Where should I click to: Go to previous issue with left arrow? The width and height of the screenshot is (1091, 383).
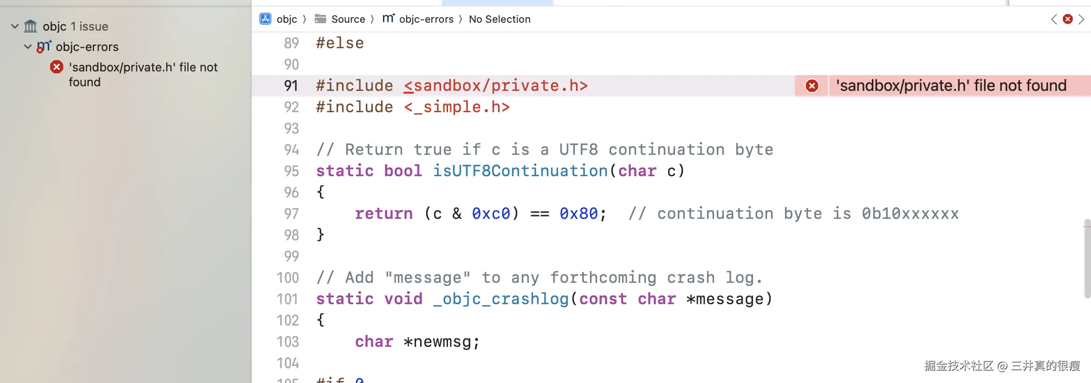[1054, 19]
